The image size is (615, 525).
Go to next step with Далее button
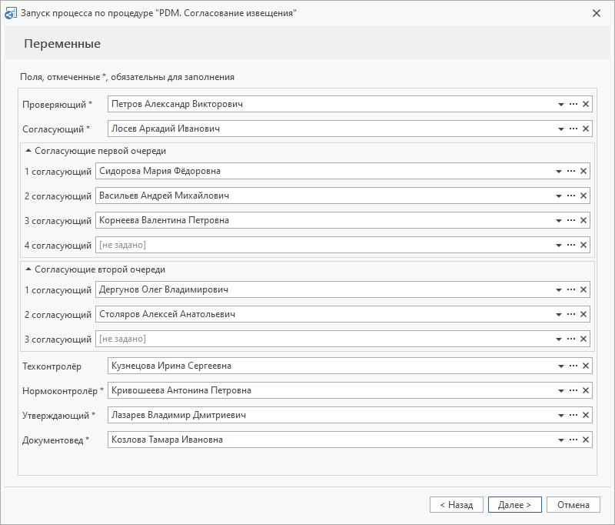click(514, 504)
